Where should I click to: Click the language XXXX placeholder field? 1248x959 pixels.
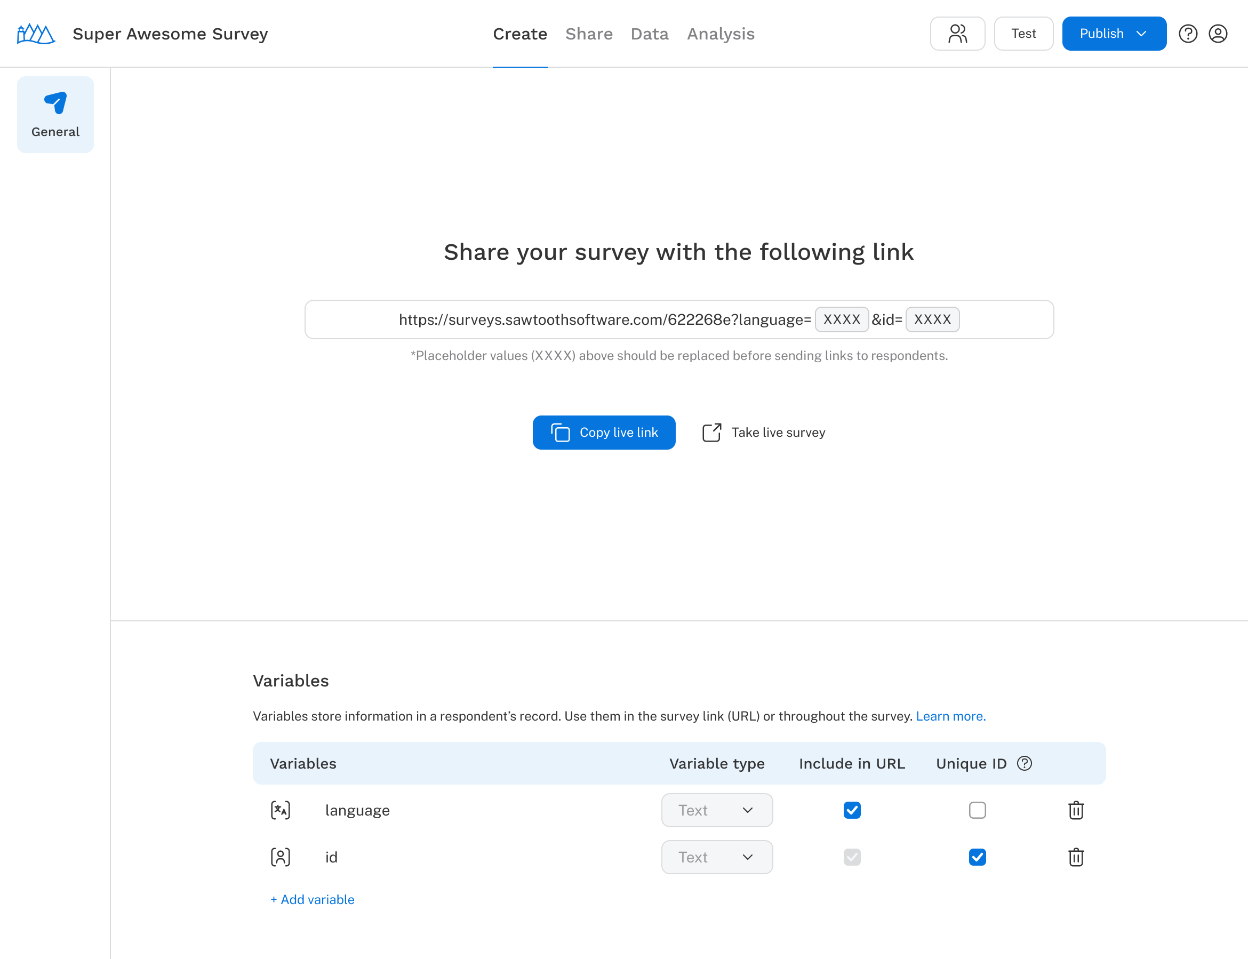click(x=841, y=319)
